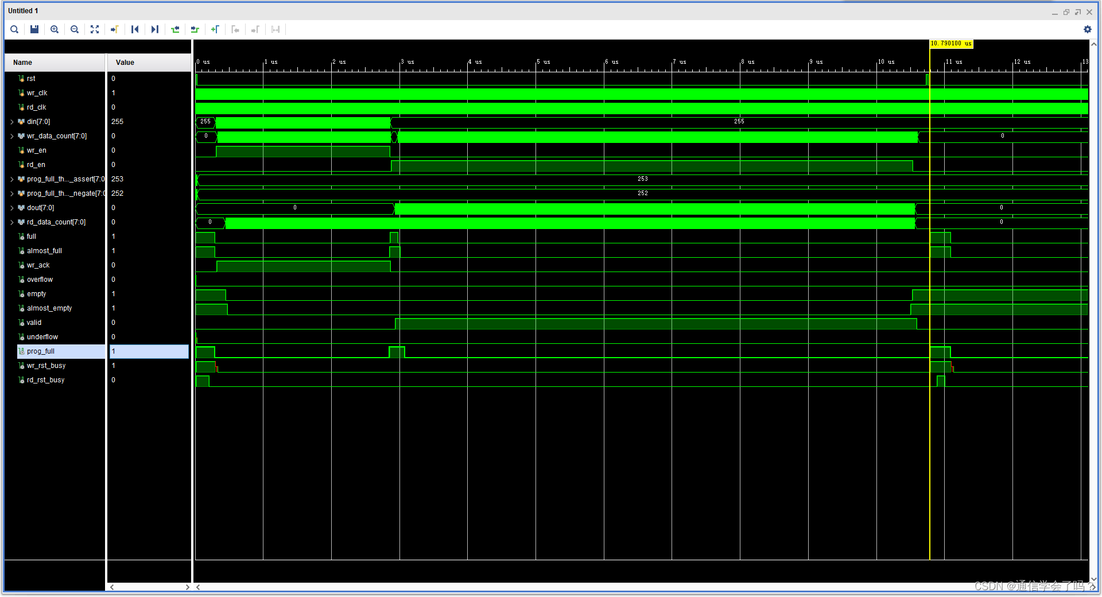Click the prog_full_thresh_negate value 252
The width and height of the screenshot is (1102, 597).
[117, 193]
